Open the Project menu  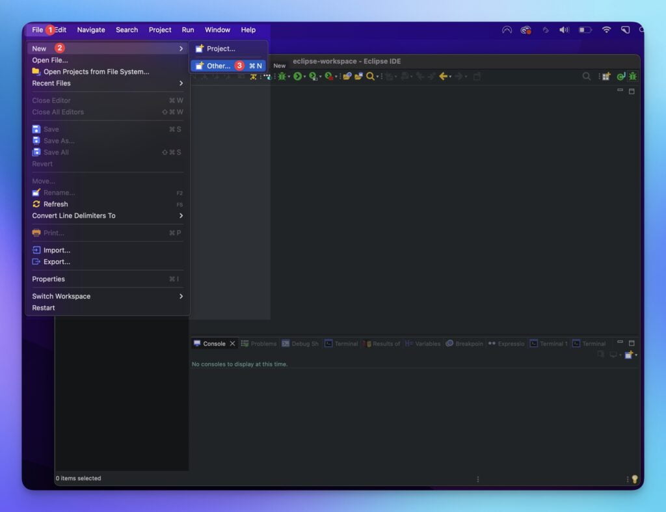coord(160,30)
